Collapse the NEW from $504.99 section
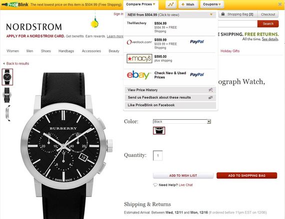The height and width of the screenshot is (219, 285). [x=211, y=15]
